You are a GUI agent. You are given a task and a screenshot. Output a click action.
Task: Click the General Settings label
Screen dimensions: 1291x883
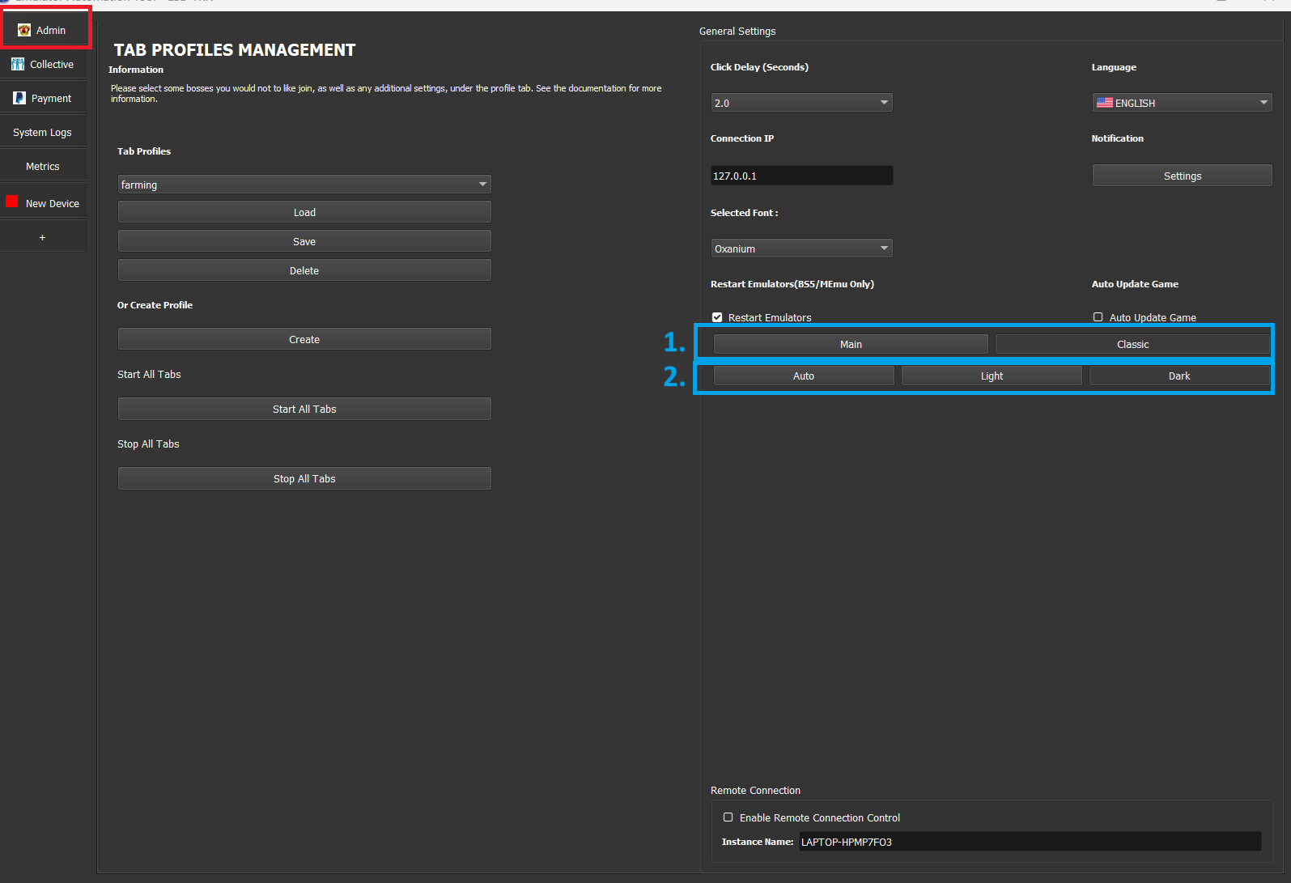coord(737,31)
